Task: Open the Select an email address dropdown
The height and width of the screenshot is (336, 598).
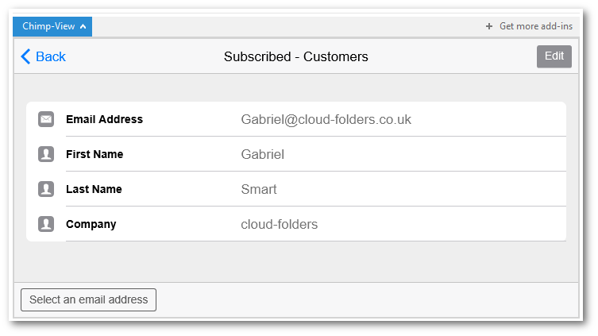Action: (x=88, y=299)
